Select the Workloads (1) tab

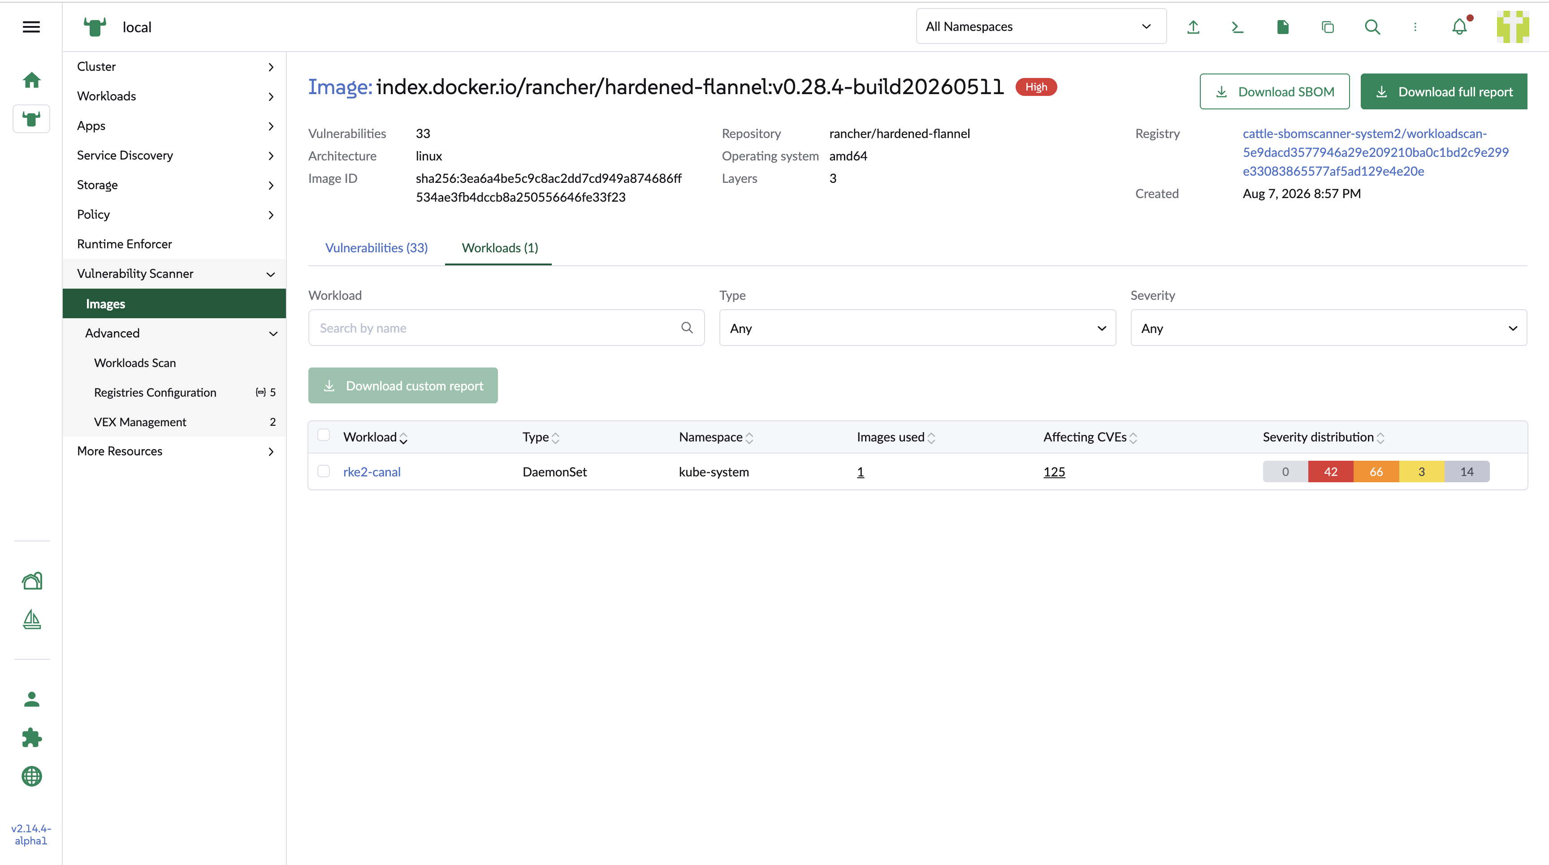click(x=499, y=248)
